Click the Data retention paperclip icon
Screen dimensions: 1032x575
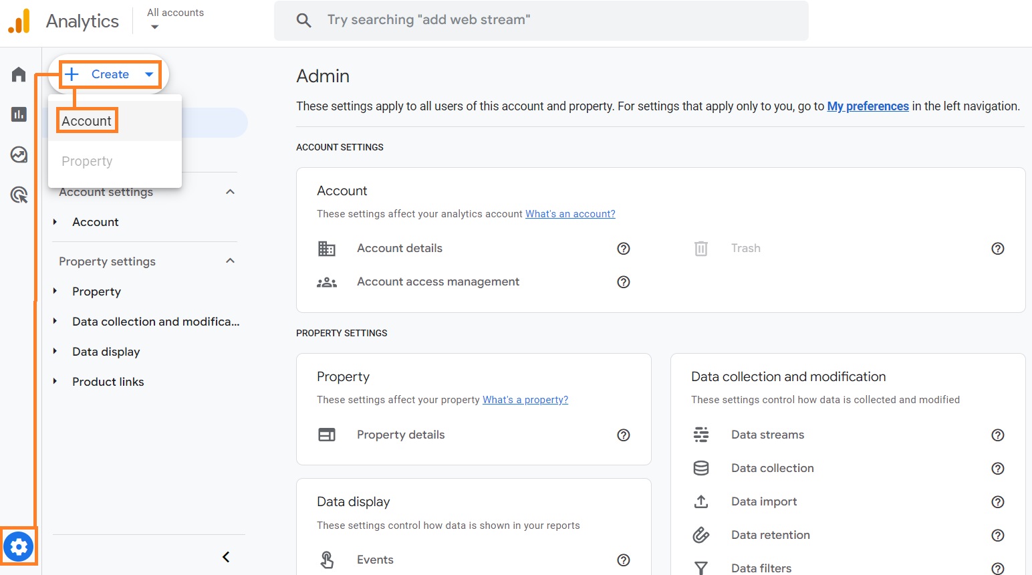[701, 535]
